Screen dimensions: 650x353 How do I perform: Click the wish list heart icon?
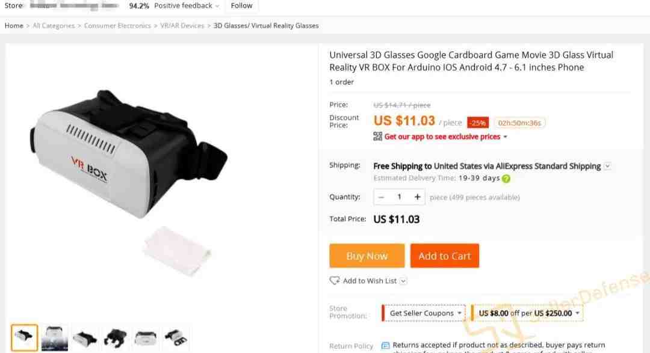pyautogui.click(x=335, y=281)
